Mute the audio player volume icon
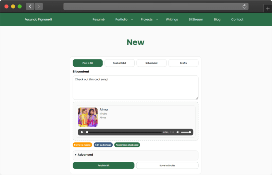 coord(178,132)
